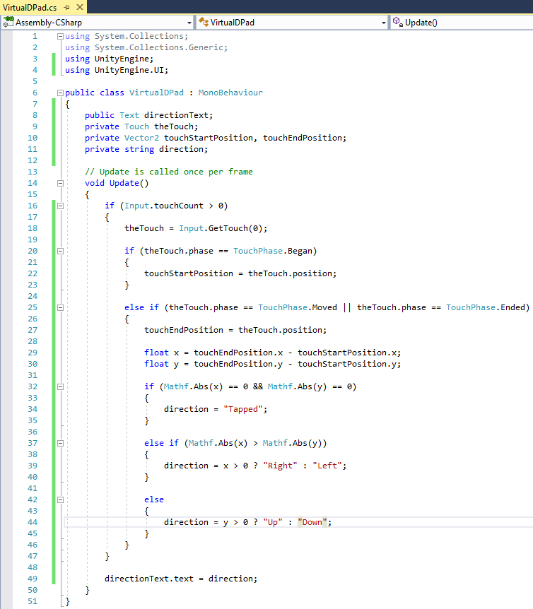Click the "Left" string literal

[327, 466]
